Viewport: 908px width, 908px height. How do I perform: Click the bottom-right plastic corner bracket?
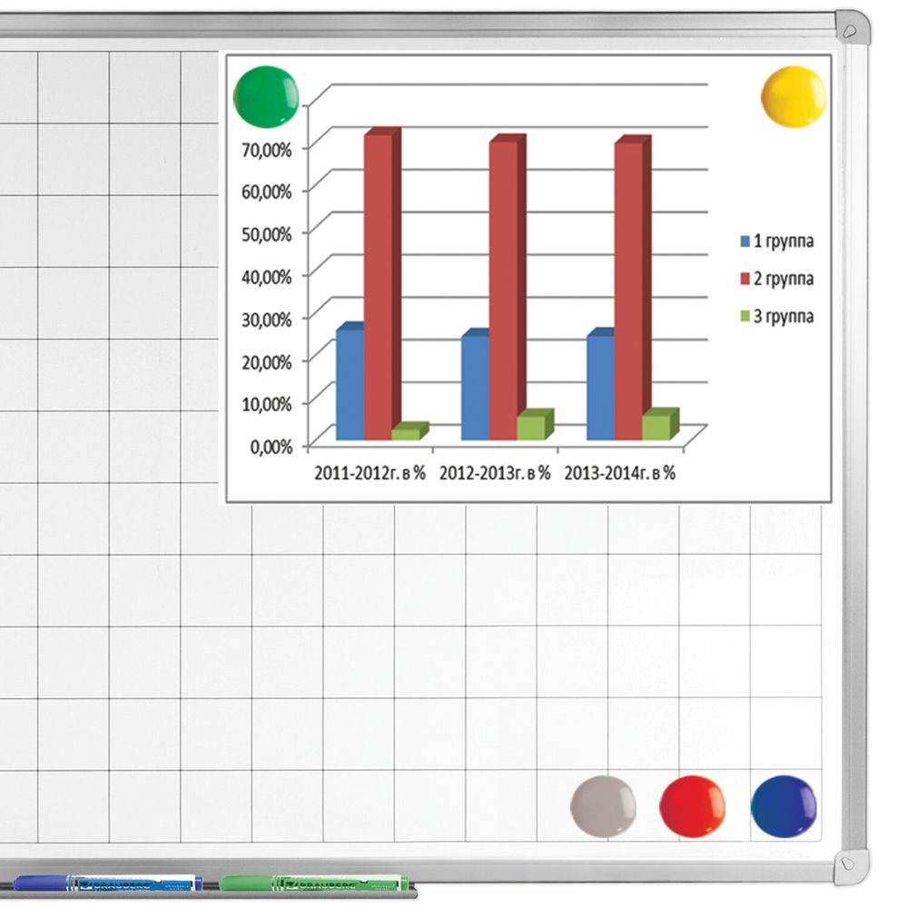pos(851,864)
